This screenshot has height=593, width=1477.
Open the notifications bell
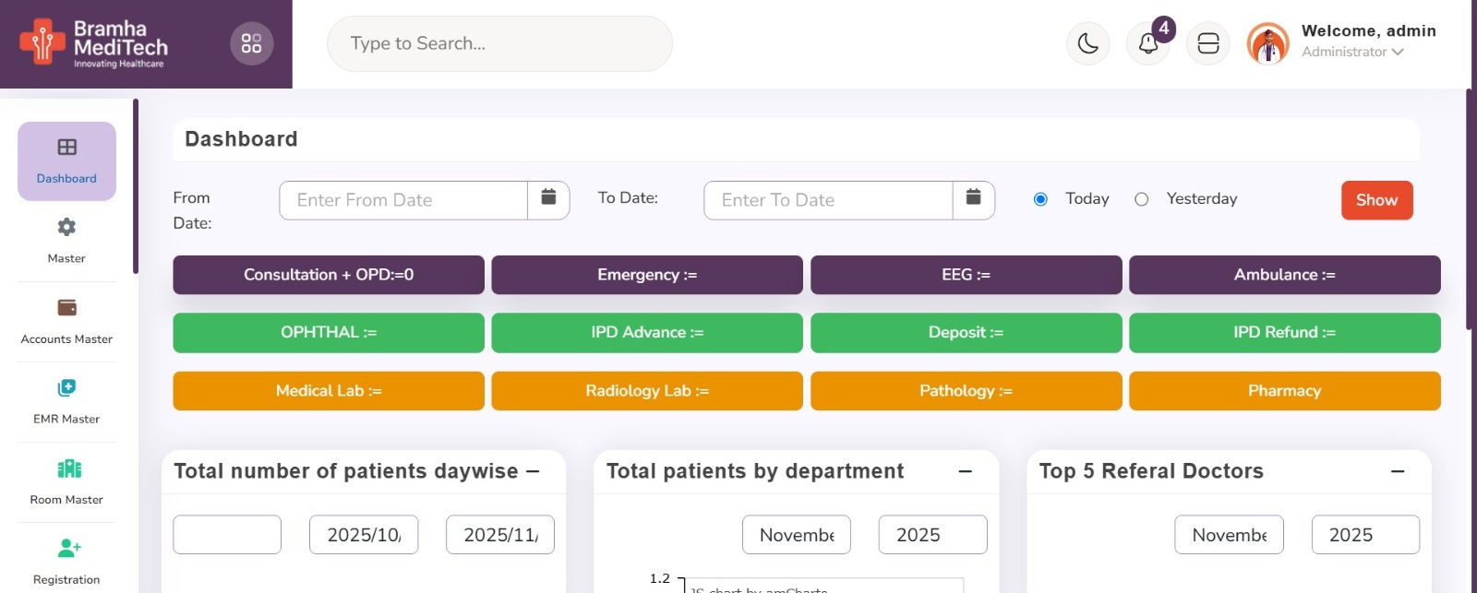(x=1147, y=43)
